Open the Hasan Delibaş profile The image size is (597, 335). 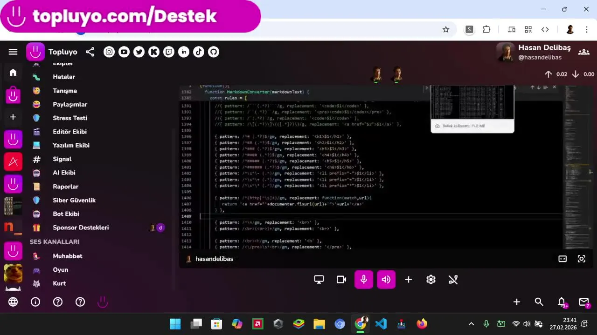pyautogui.click(x=534, y=52)
